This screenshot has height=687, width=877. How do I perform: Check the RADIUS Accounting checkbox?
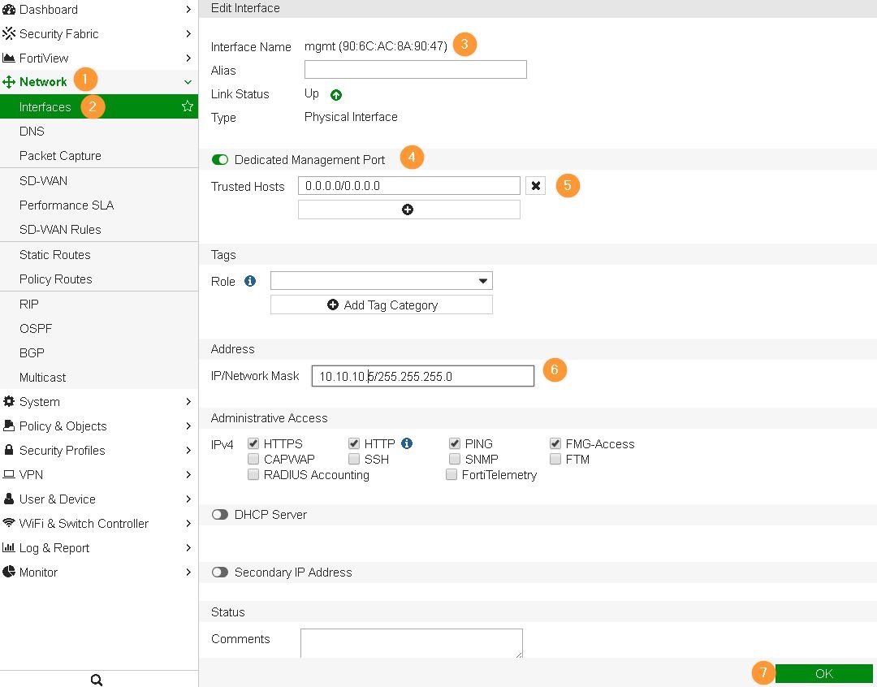[253, 475]
